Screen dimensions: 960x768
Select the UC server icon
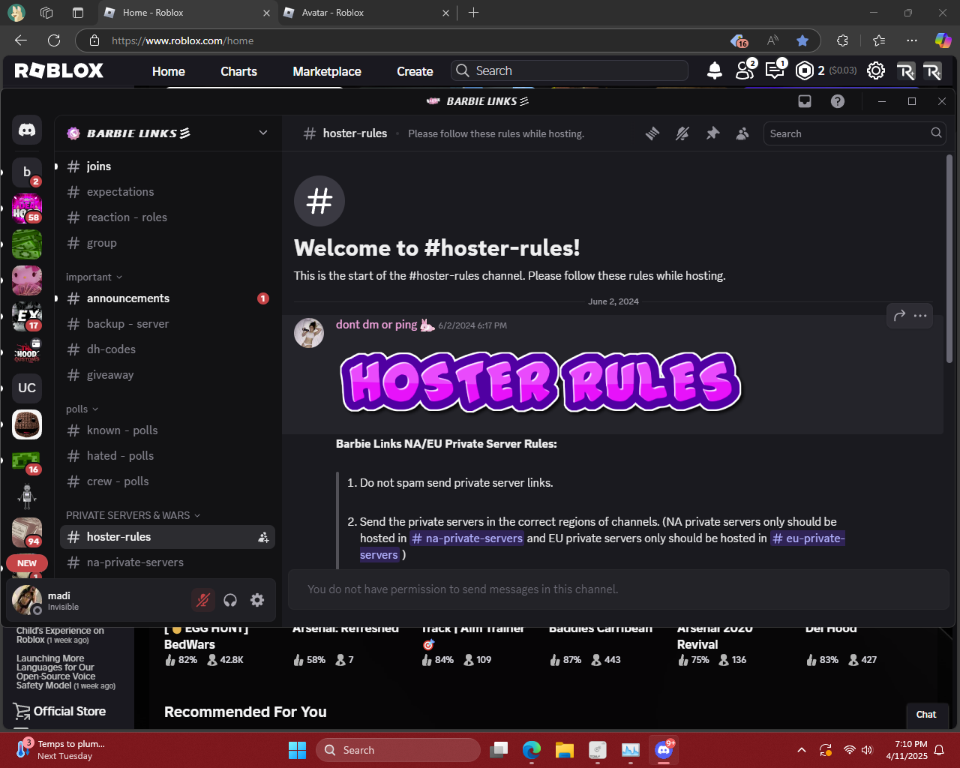click(27, 388)
